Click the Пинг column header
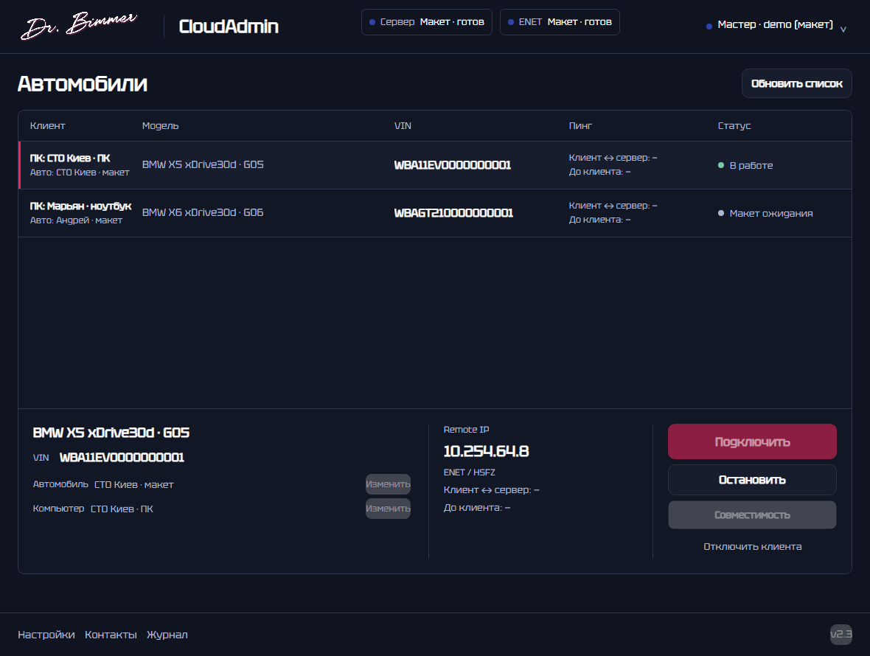This screenshot has height=656, width=870. 580,126
